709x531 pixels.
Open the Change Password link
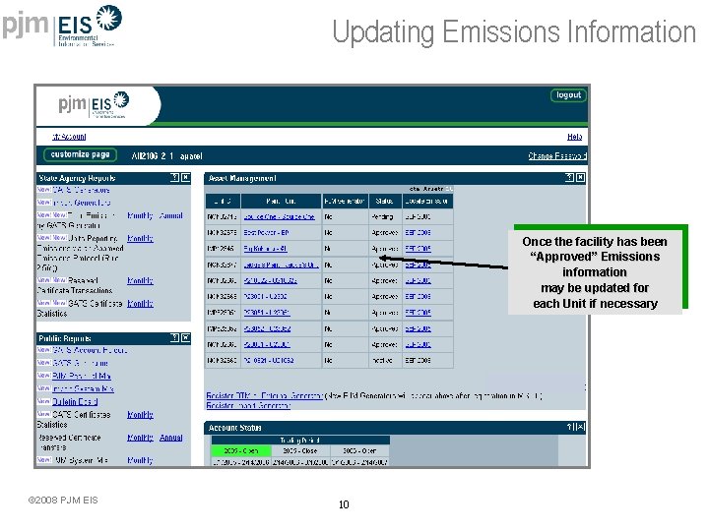tap(557, 155)
